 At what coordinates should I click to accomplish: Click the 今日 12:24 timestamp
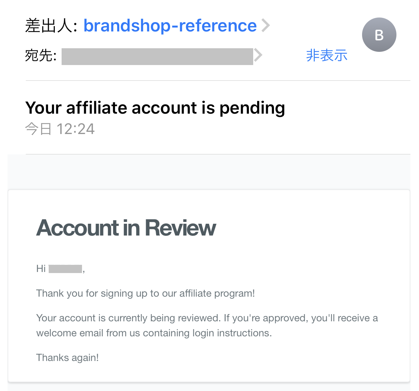60,129
